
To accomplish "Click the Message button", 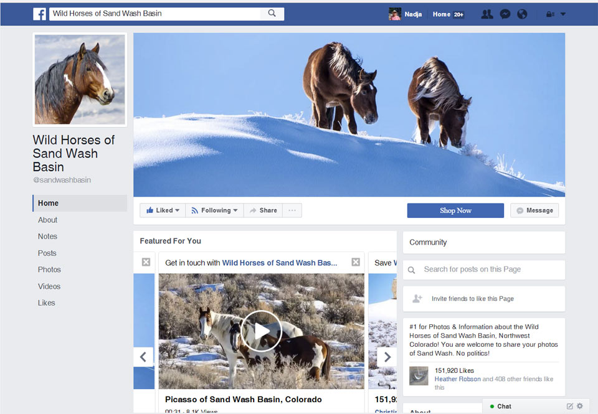I will point(534,210).
